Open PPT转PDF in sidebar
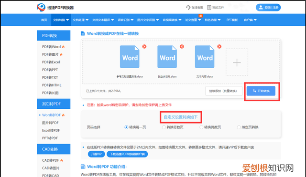This screenshot has width=306, height=177. coord(50,138)
